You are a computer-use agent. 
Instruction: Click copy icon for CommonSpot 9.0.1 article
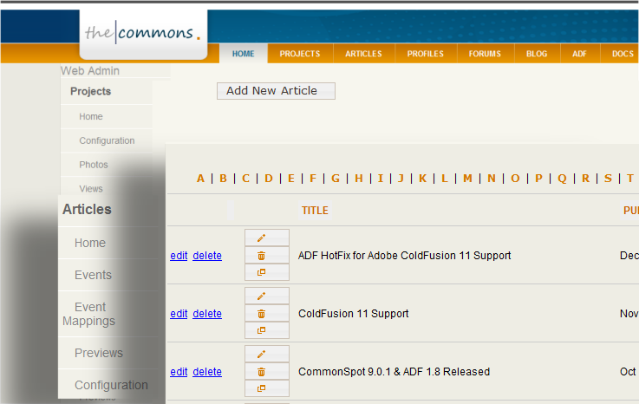(x=267, y=388)
